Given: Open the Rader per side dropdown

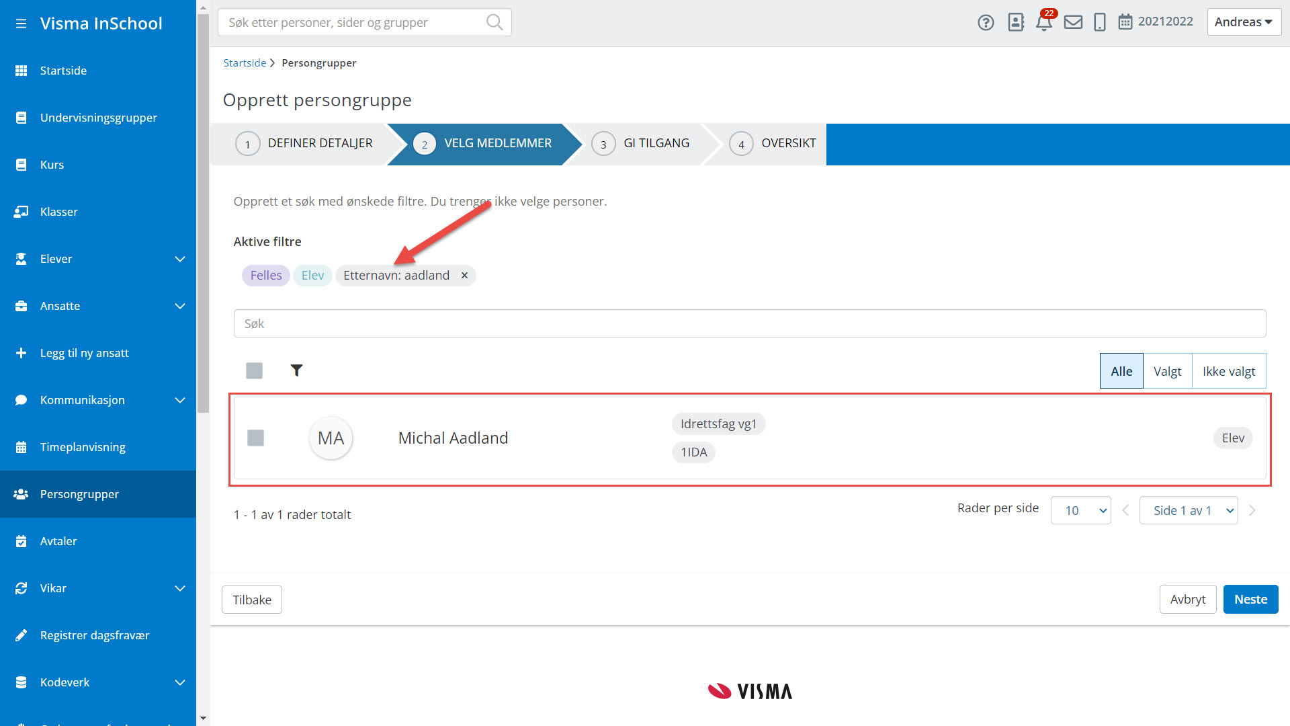Looking at the screenshot, I should pos(1080,511).
